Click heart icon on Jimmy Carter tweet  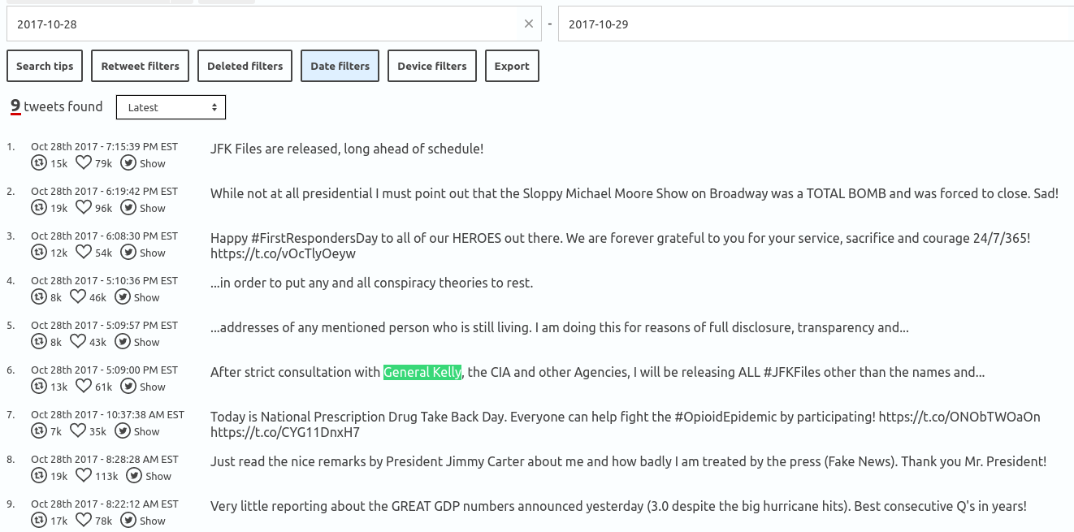coord(84,475)
